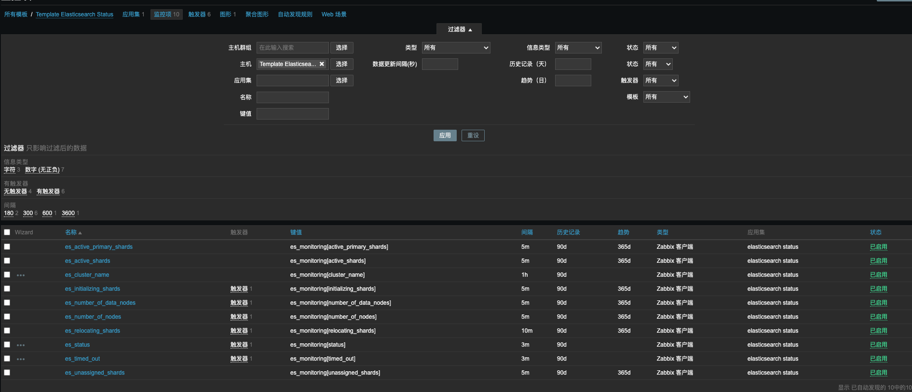Viewport: 912px width, 392px height.
Task: Check the box for es_cluster_name
Action: tap(7, 275)
